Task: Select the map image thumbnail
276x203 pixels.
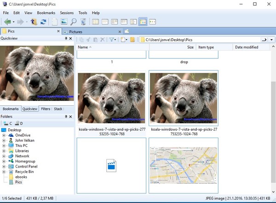Action: point(183,165)
